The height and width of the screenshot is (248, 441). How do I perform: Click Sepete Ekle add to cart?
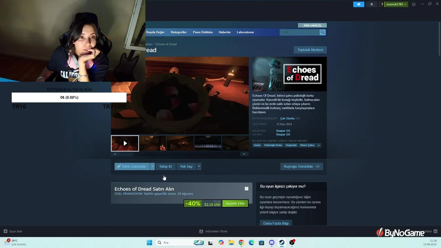pyautogui.click(x=235, y=204)
